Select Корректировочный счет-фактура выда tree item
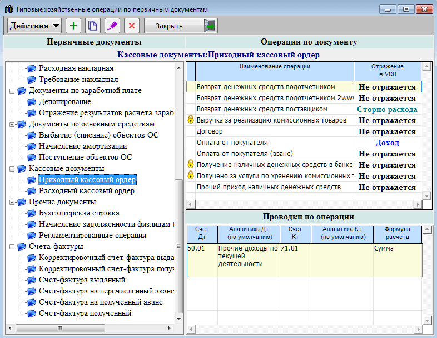 (106, 258)
